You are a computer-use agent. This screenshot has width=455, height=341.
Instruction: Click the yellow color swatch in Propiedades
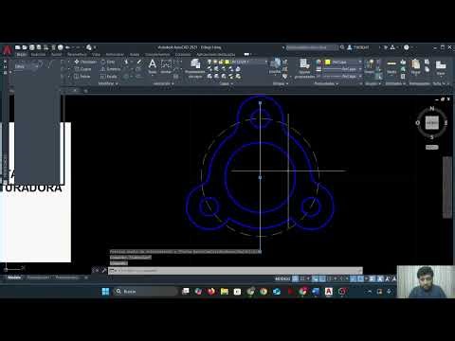[x=328, y=62]
